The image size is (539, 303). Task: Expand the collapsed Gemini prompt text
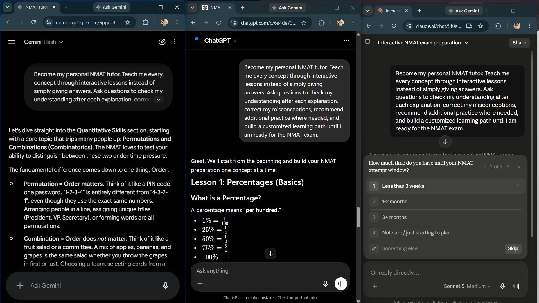click(x=159, y=100)
